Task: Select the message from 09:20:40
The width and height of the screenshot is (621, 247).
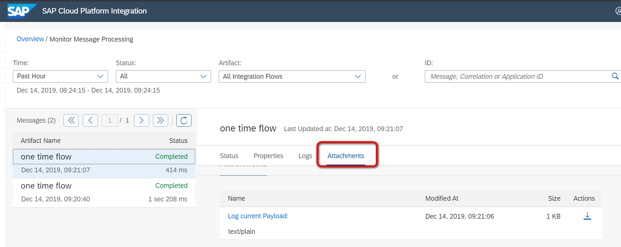Action: click(x=104, y=192)
